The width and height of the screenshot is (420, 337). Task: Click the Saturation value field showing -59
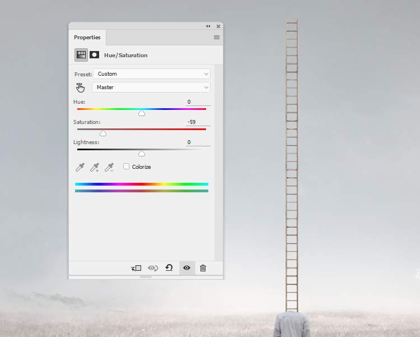[x=198, y=122]
